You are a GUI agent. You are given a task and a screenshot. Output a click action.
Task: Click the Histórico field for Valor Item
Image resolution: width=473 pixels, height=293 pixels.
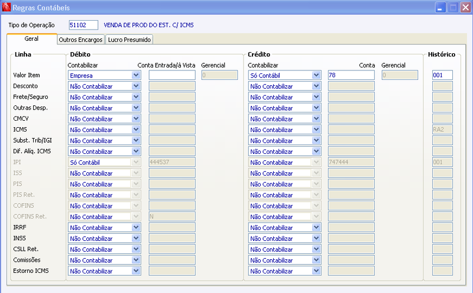[442, 75]
